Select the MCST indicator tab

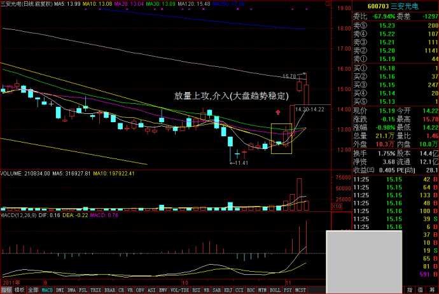point(300,290)
